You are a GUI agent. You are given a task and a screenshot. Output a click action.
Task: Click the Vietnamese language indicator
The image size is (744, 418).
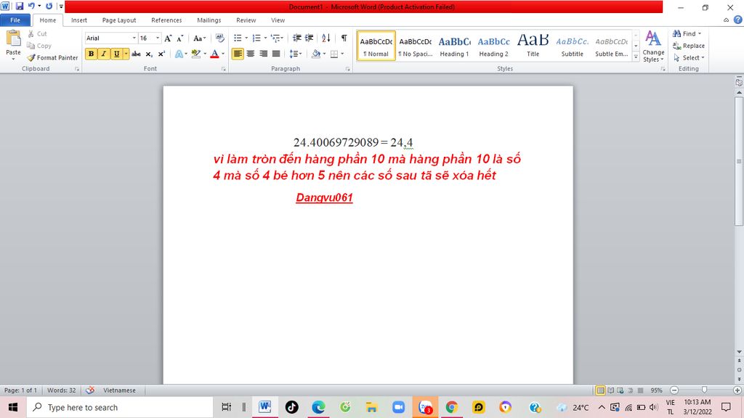coord(120,390)
